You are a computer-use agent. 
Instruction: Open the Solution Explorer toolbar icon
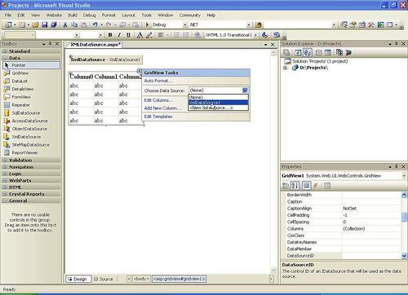pyautogui.click(x=344, y=24)
